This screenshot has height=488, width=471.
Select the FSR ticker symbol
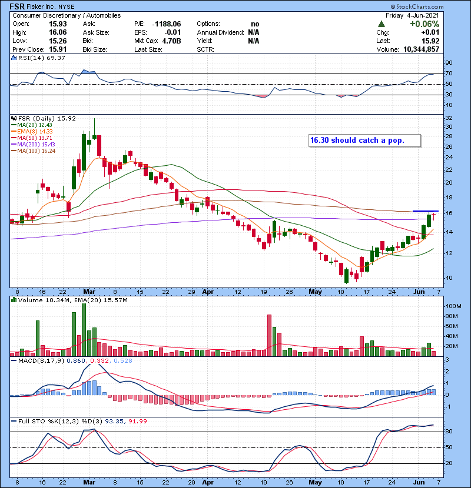tap(17, 6)
